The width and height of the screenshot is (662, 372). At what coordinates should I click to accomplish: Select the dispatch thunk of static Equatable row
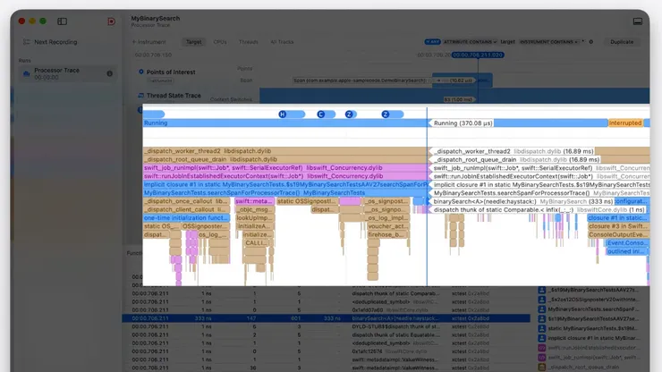(326, 334)
